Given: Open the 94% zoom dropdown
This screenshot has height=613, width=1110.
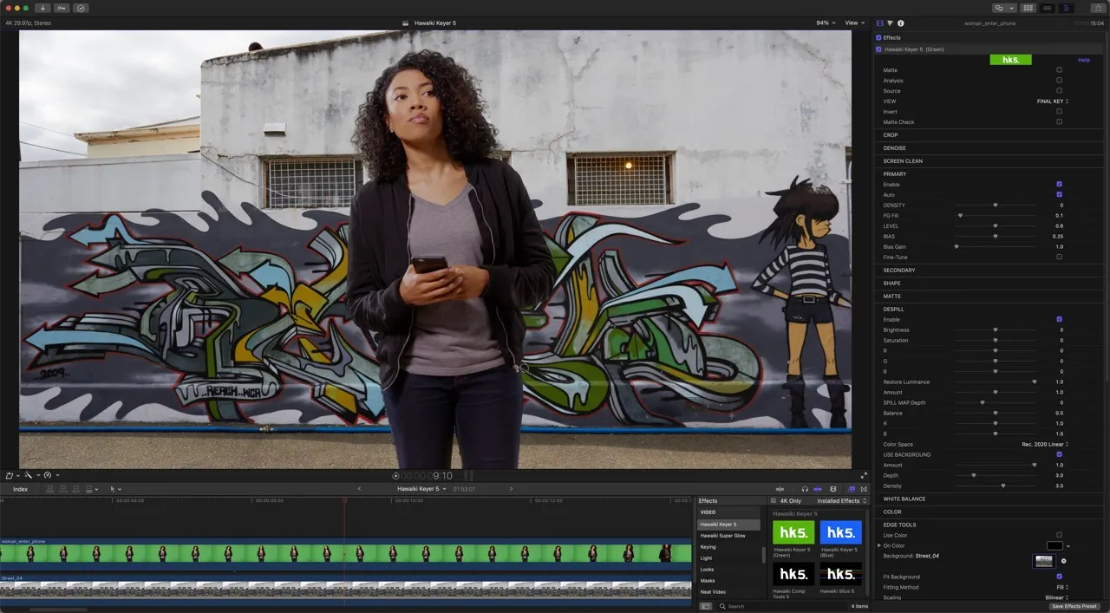Looking at the screenshot, I should point(825,23).
